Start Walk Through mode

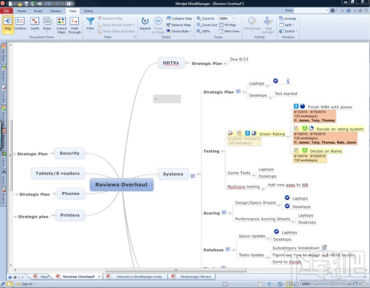coord(74,26)
